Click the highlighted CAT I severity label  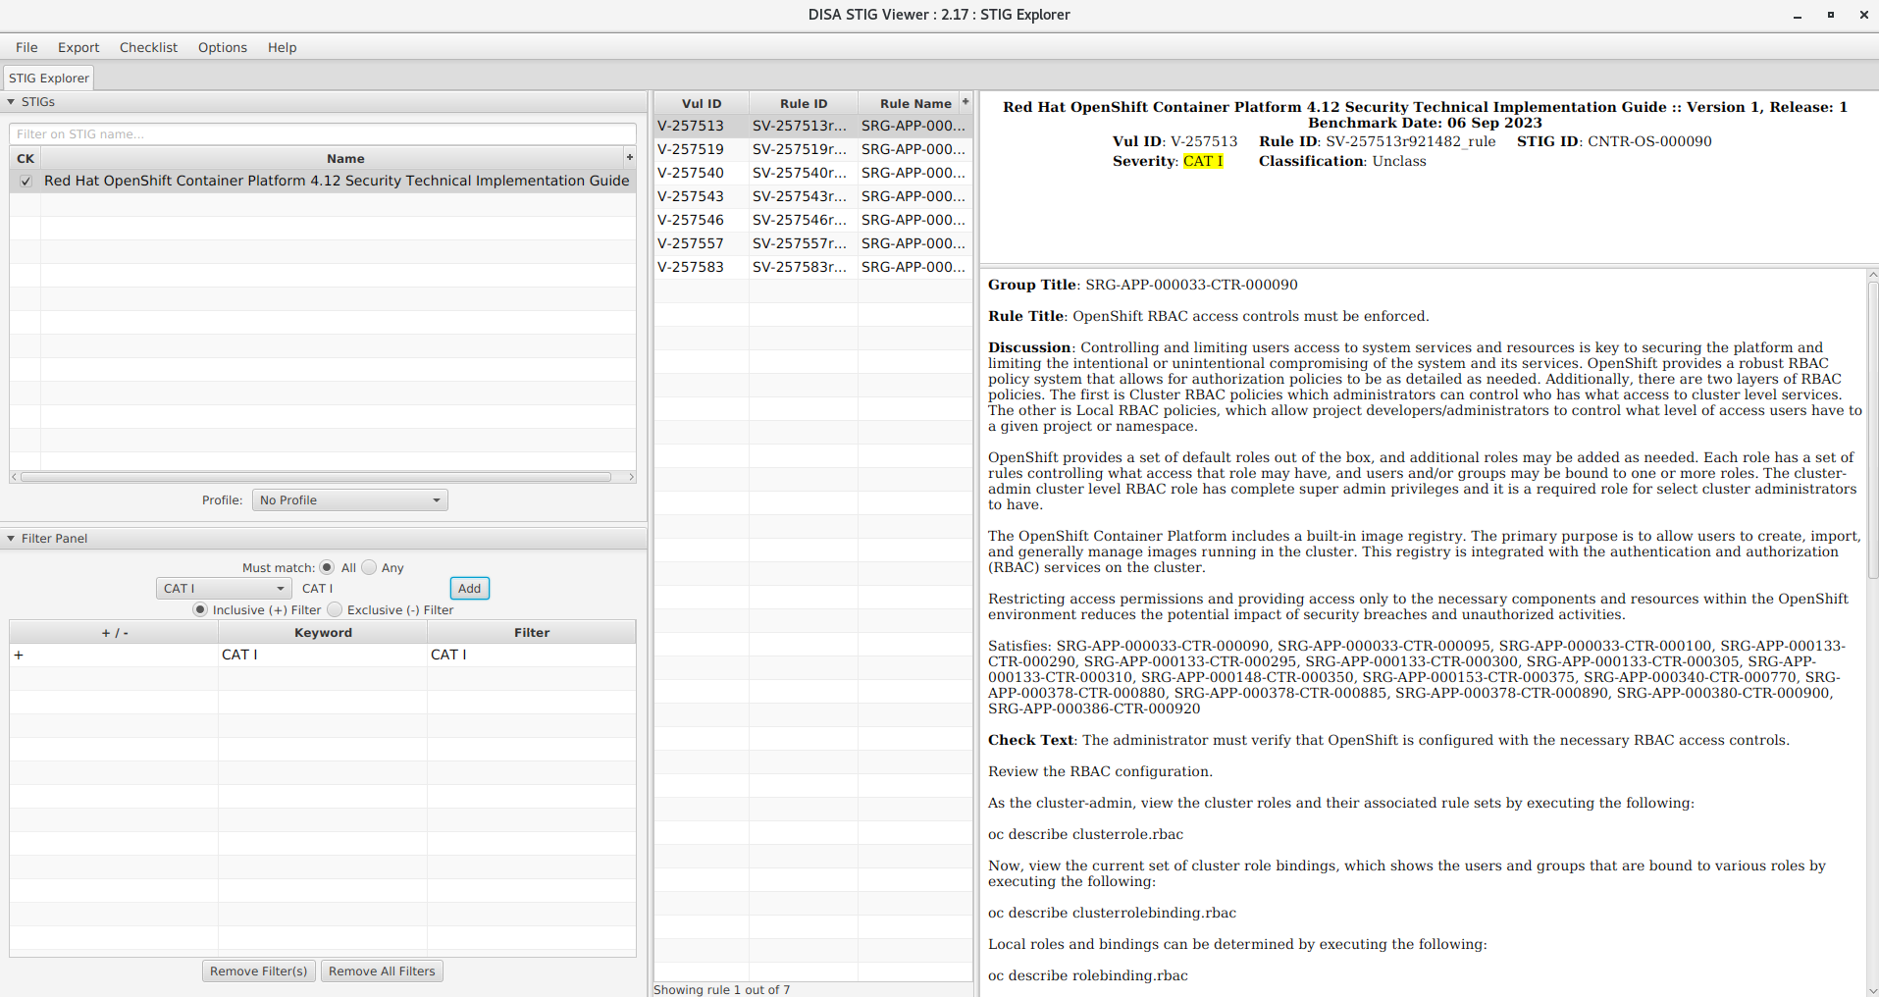point(1203,161)
